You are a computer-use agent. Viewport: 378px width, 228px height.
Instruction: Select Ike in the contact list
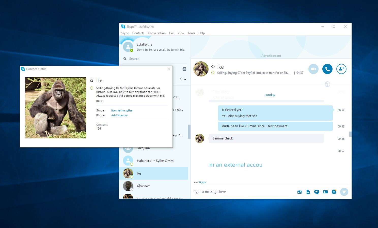(x=153, y=173)
